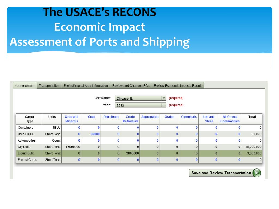279x209 pixels.
Task: Click the Ores and Minerals column header
Action: click(x=72, y=119)
